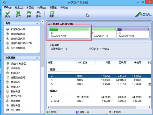The height and width of the screenshot is (115, 153).
Task: Choose the 切割分区 operation icon
Action: pyautogui.click(x=7, y=73)
